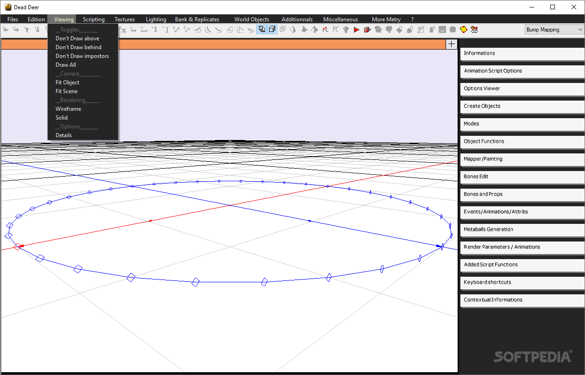585x375 pixels.
Task: Click the yellow scroll icon
Action: pos(463,30)
